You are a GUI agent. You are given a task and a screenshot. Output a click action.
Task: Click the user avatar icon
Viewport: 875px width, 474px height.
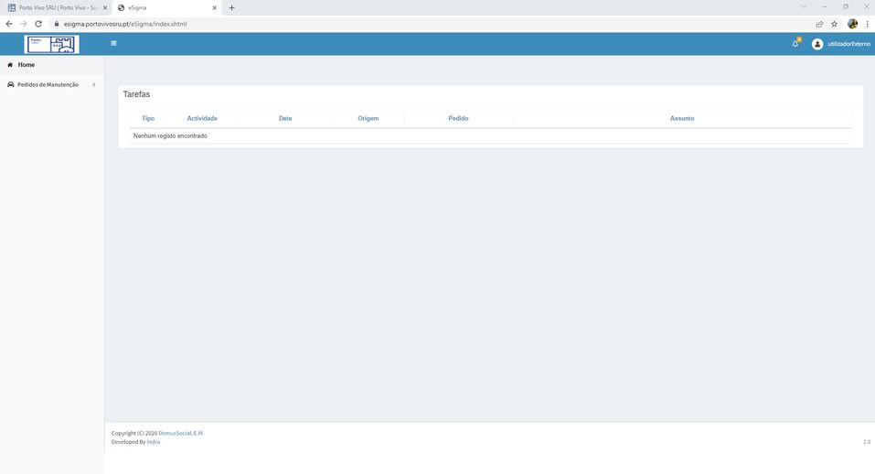click(x=817, y=44)
